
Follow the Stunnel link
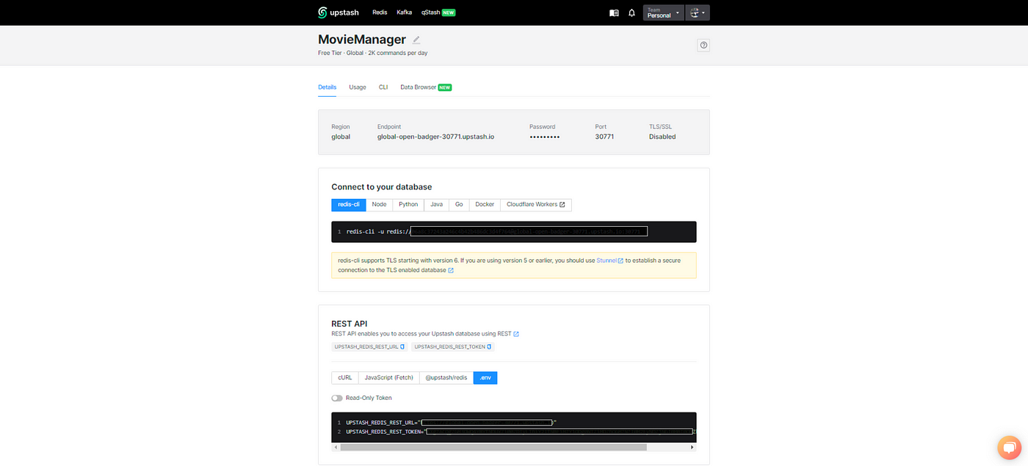click(x=610, y=261)
